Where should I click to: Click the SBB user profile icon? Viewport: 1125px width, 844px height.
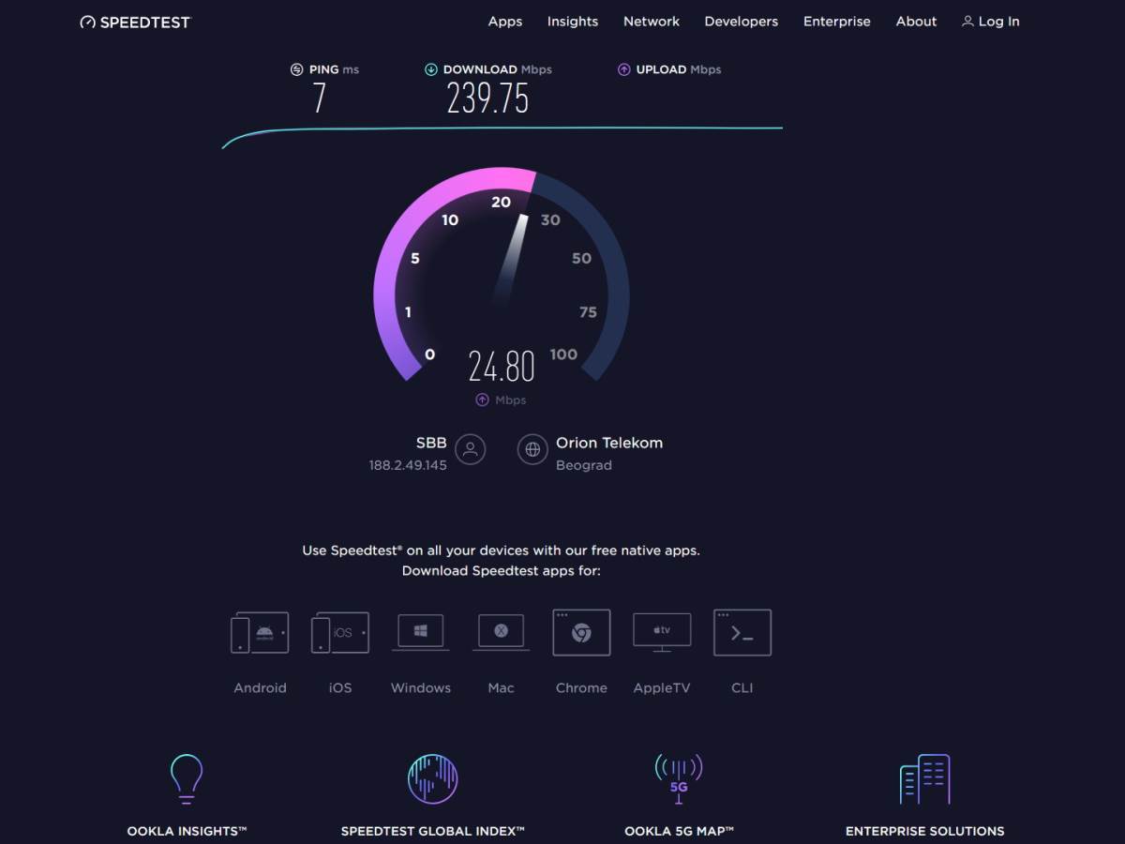tap(470, 449)
